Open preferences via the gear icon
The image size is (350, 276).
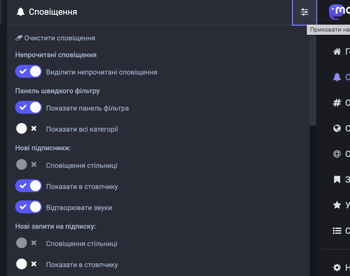(337, 268)
